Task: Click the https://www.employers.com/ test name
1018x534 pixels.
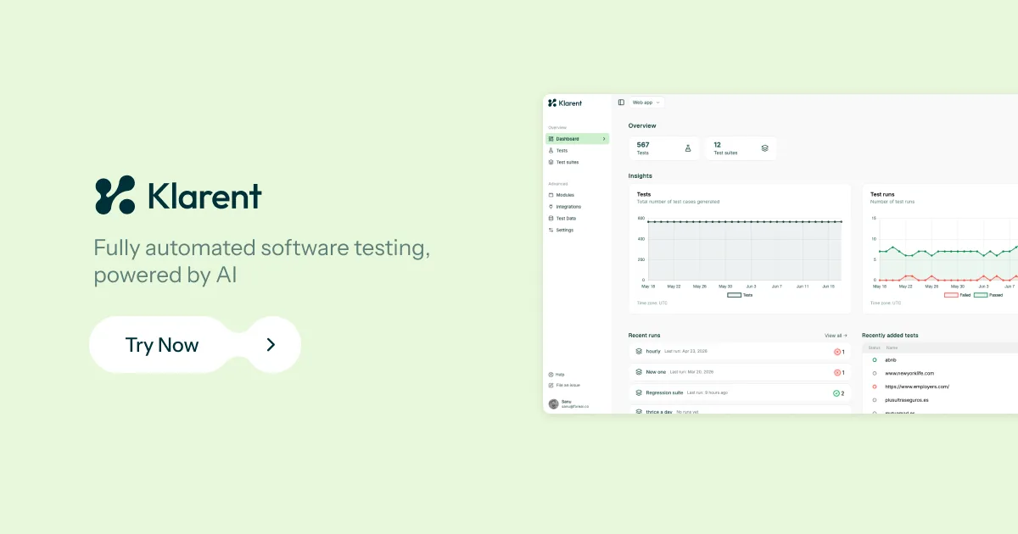Action: pyautogui.click(x=917, y=387)
